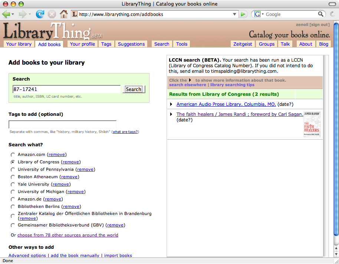Select University of Michigan radio button
The width and height of the screenshot is (339, 264).
point(13,192)
